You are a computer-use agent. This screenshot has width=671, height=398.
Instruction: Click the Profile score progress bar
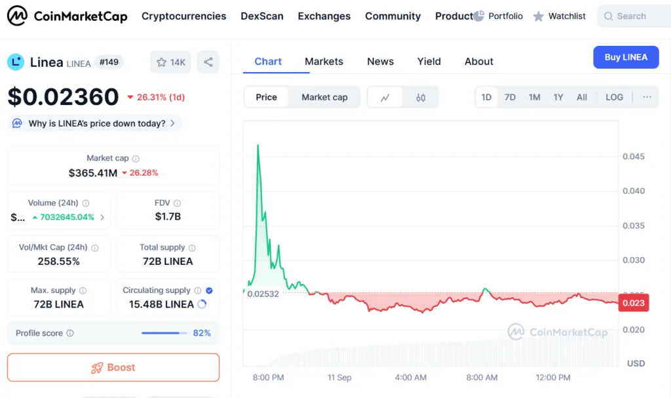(164, 333)
